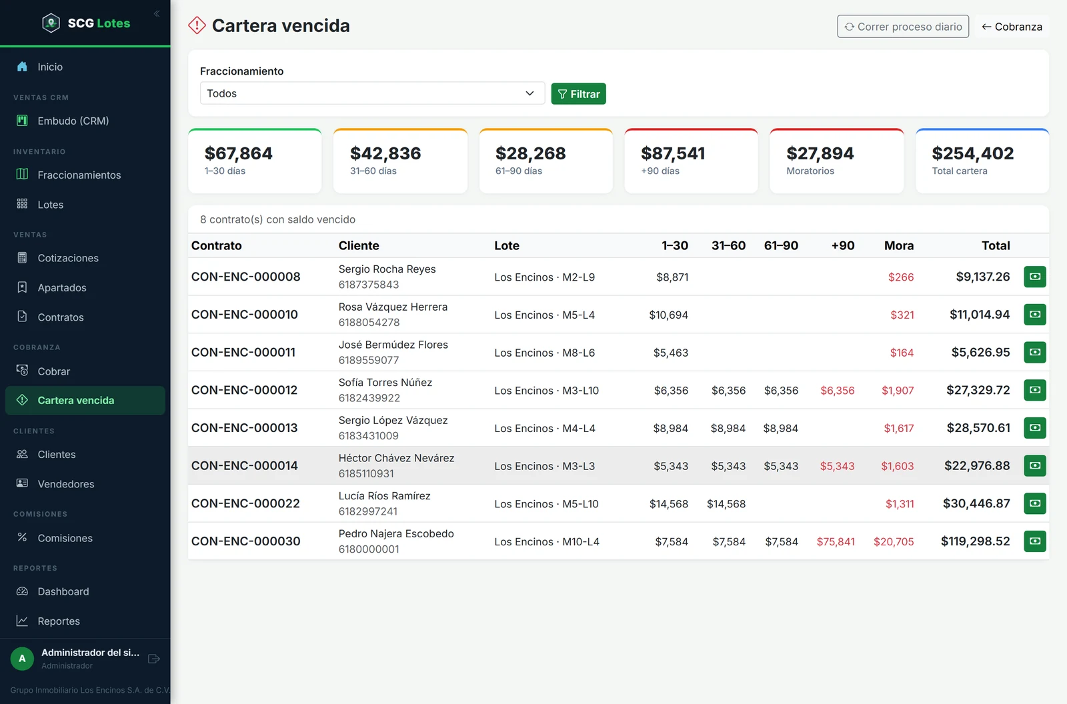Open payment button for CON-ENC-000008
The height and width of the screenshot is (704, 1067).
coord(1035,277)
